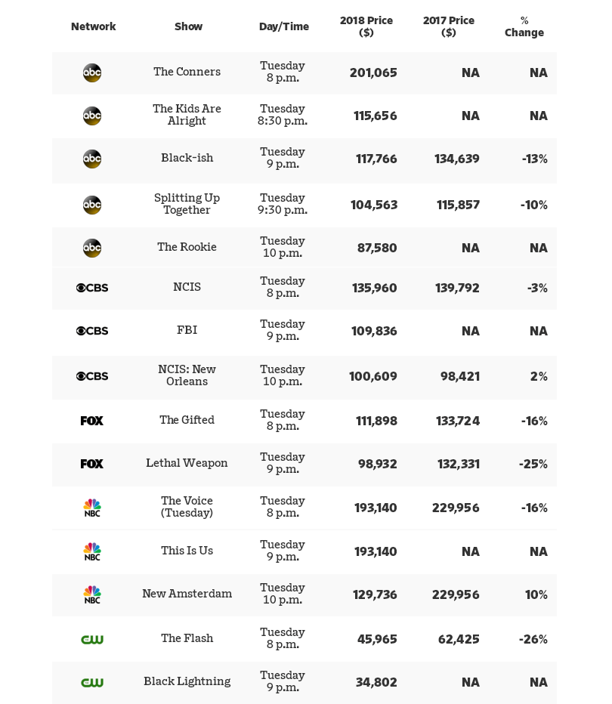
Task: Click the ABC logo next to Black-ish
Action: point(92,159)
